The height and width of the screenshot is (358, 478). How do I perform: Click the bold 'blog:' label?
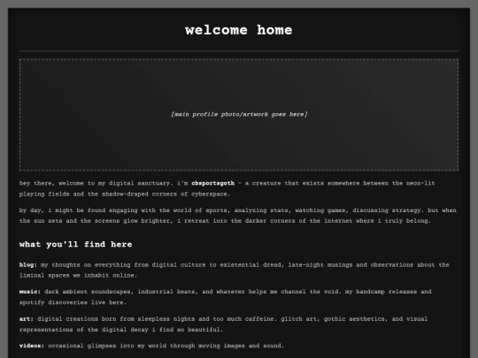27,265
